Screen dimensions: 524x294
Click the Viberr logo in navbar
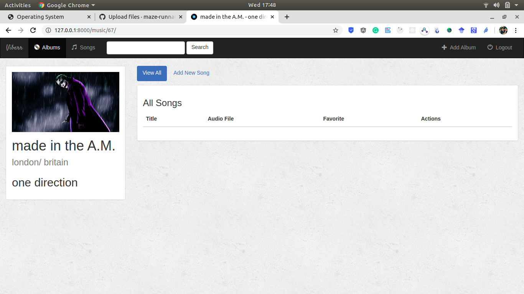14,47
